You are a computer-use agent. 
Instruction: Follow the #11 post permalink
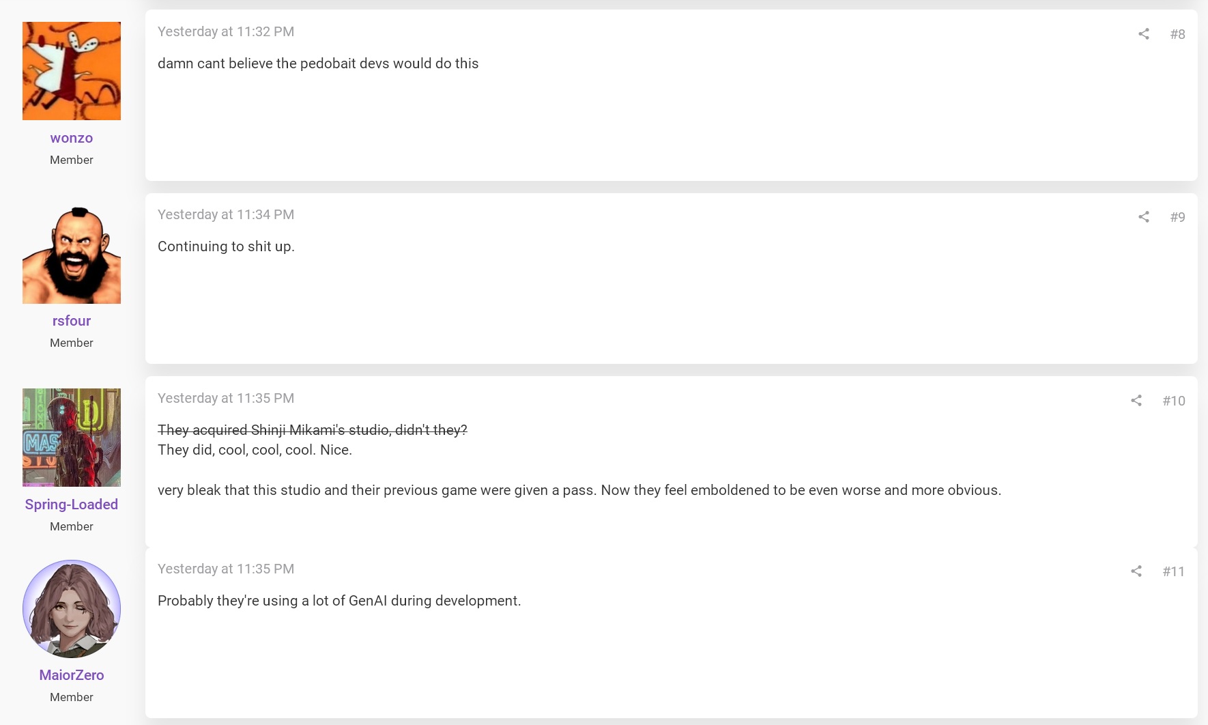pos(1174,571)
